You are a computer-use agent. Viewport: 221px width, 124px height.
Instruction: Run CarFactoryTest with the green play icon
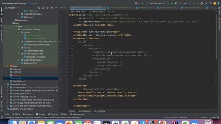[168, 3]
